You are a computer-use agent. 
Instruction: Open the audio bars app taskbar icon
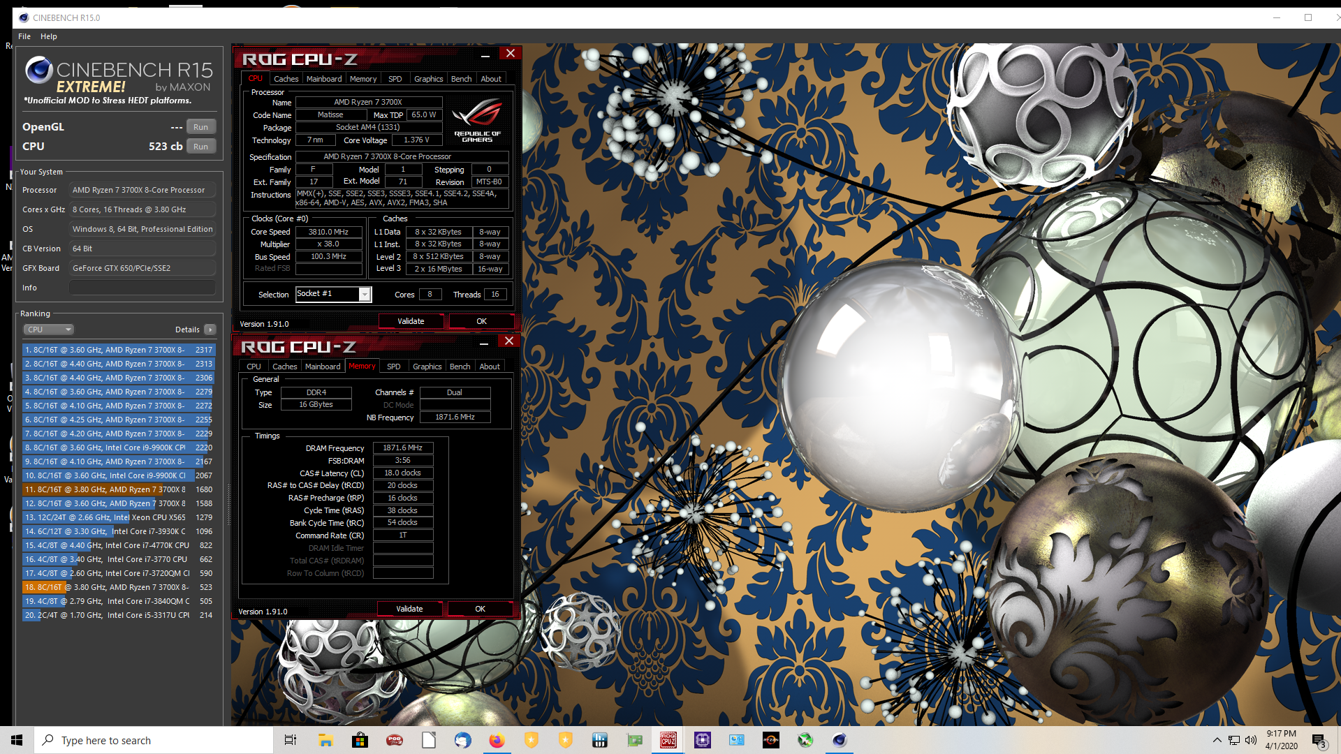coord(600,740)
